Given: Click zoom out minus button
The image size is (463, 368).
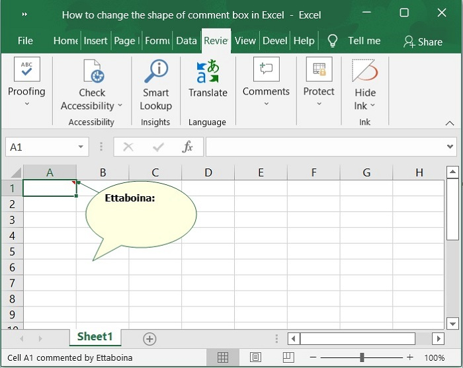Looking at the screenshot, I should click(x=314, y=357).
